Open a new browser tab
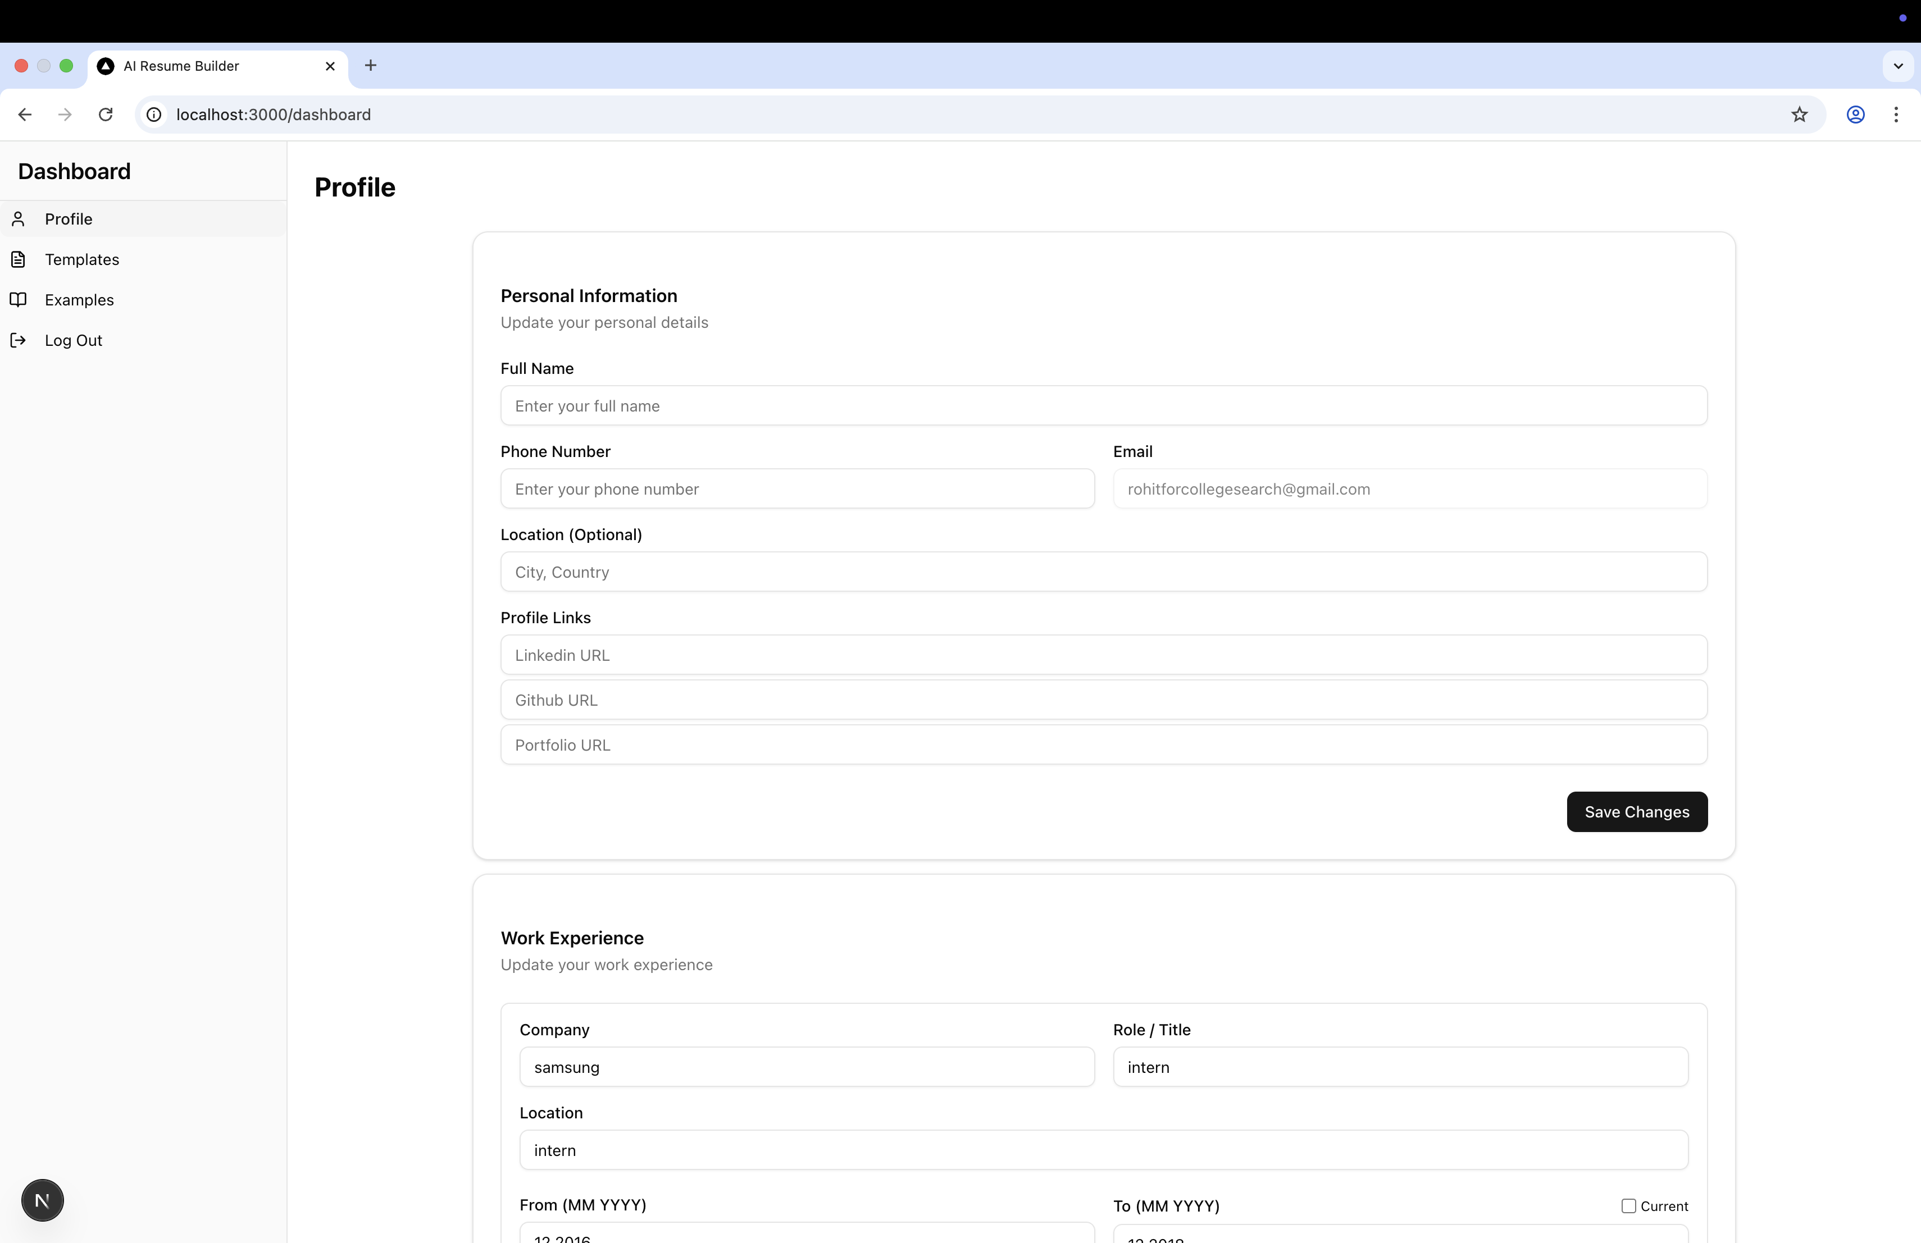The width and height of the screenshot is (1921, 1243). 371,65
